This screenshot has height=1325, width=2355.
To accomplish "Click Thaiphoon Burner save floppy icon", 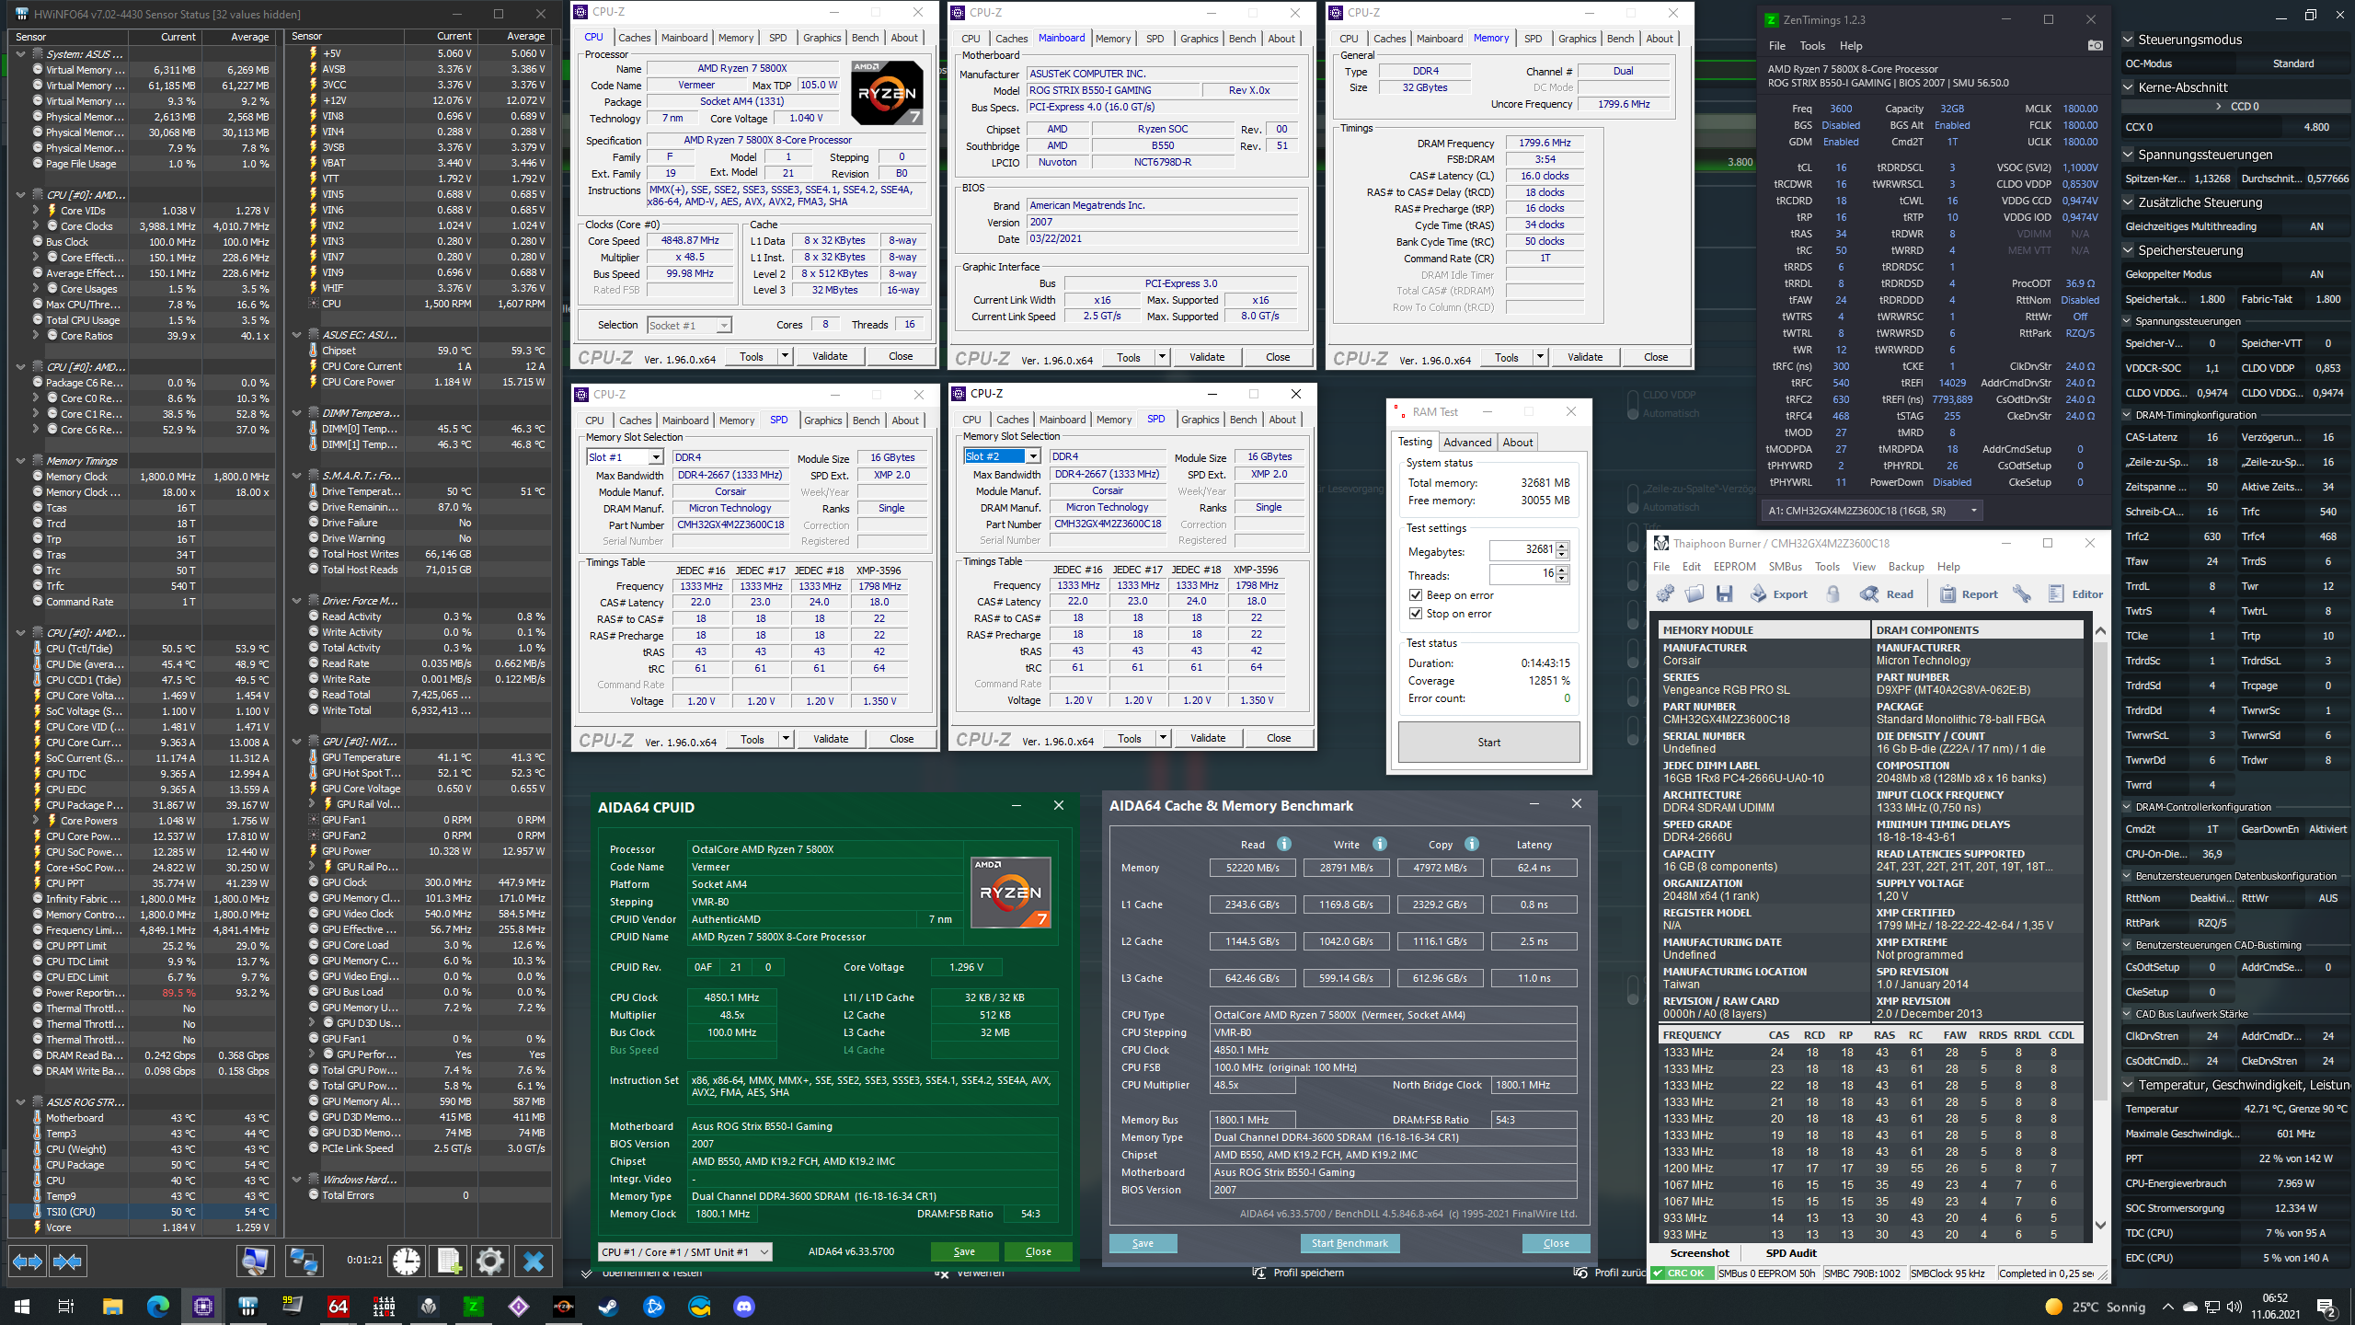I will coord(1725,594).
